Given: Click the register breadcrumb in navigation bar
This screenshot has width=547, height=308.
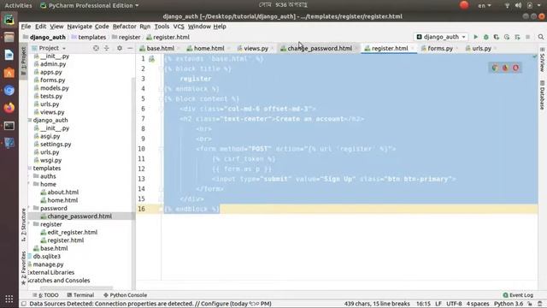Looking at the screenshot, I should coord(126,37).
